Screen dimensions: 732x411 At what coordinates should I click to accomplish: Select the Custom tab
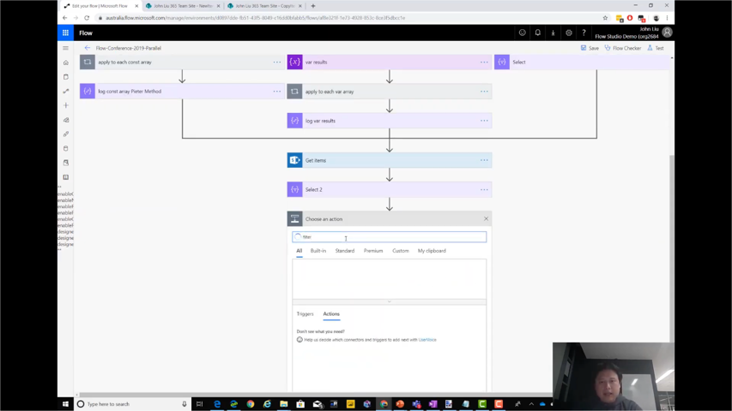pyautogui.click(x=401, y=251)
